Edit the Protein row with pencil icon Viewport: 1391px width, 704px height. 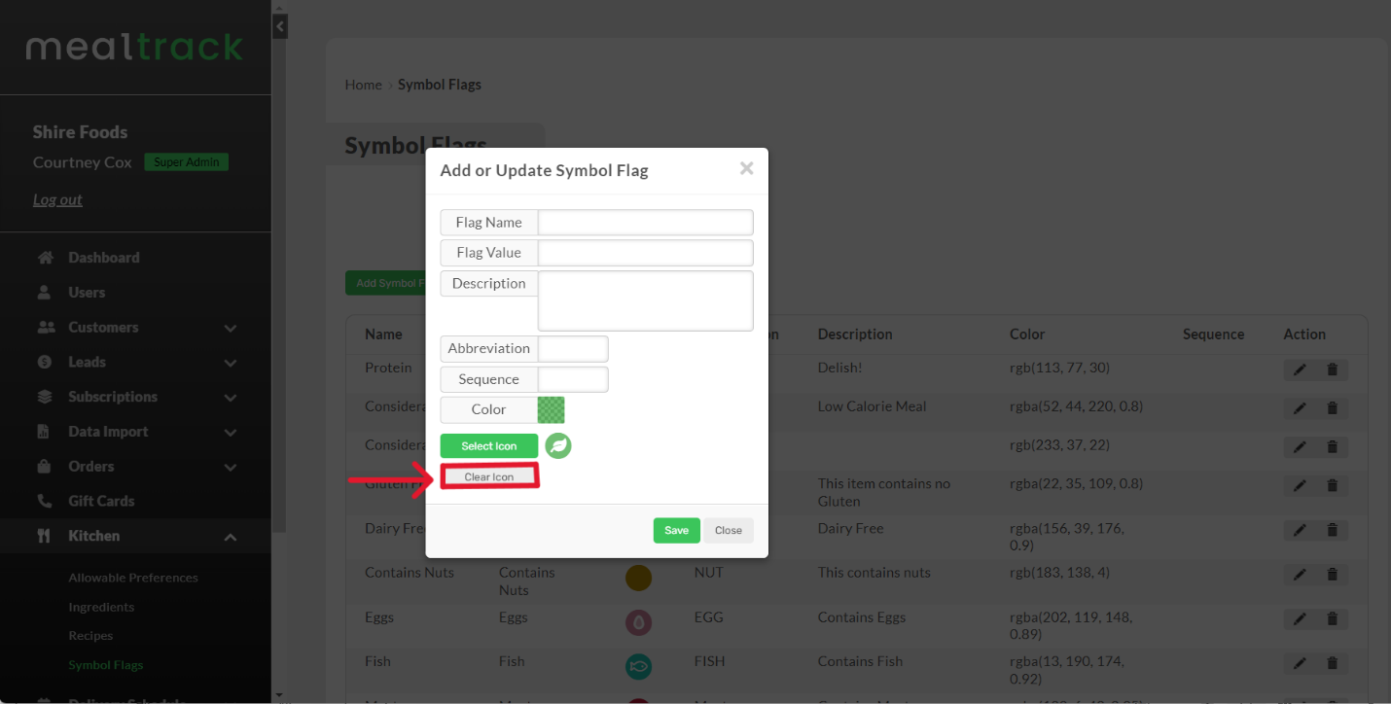(1300, 370)
